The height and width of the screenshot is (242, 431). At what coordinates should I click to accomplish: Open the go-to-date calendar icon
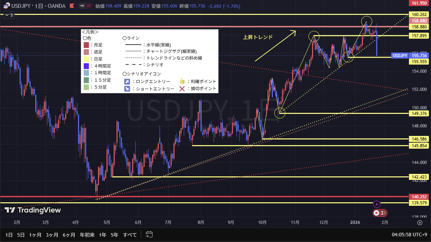[149, 235]
